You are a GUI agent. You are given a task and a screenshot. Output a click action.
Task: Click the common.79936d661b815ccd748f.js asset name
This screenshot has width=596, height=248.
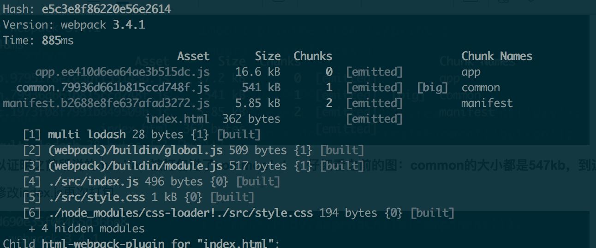[x=113, y=88]
